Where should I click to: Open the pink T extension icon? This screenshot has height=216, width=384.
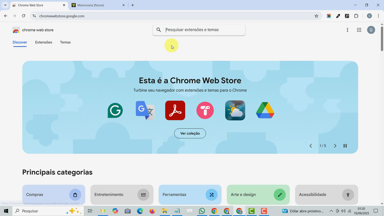click(205, 110)
